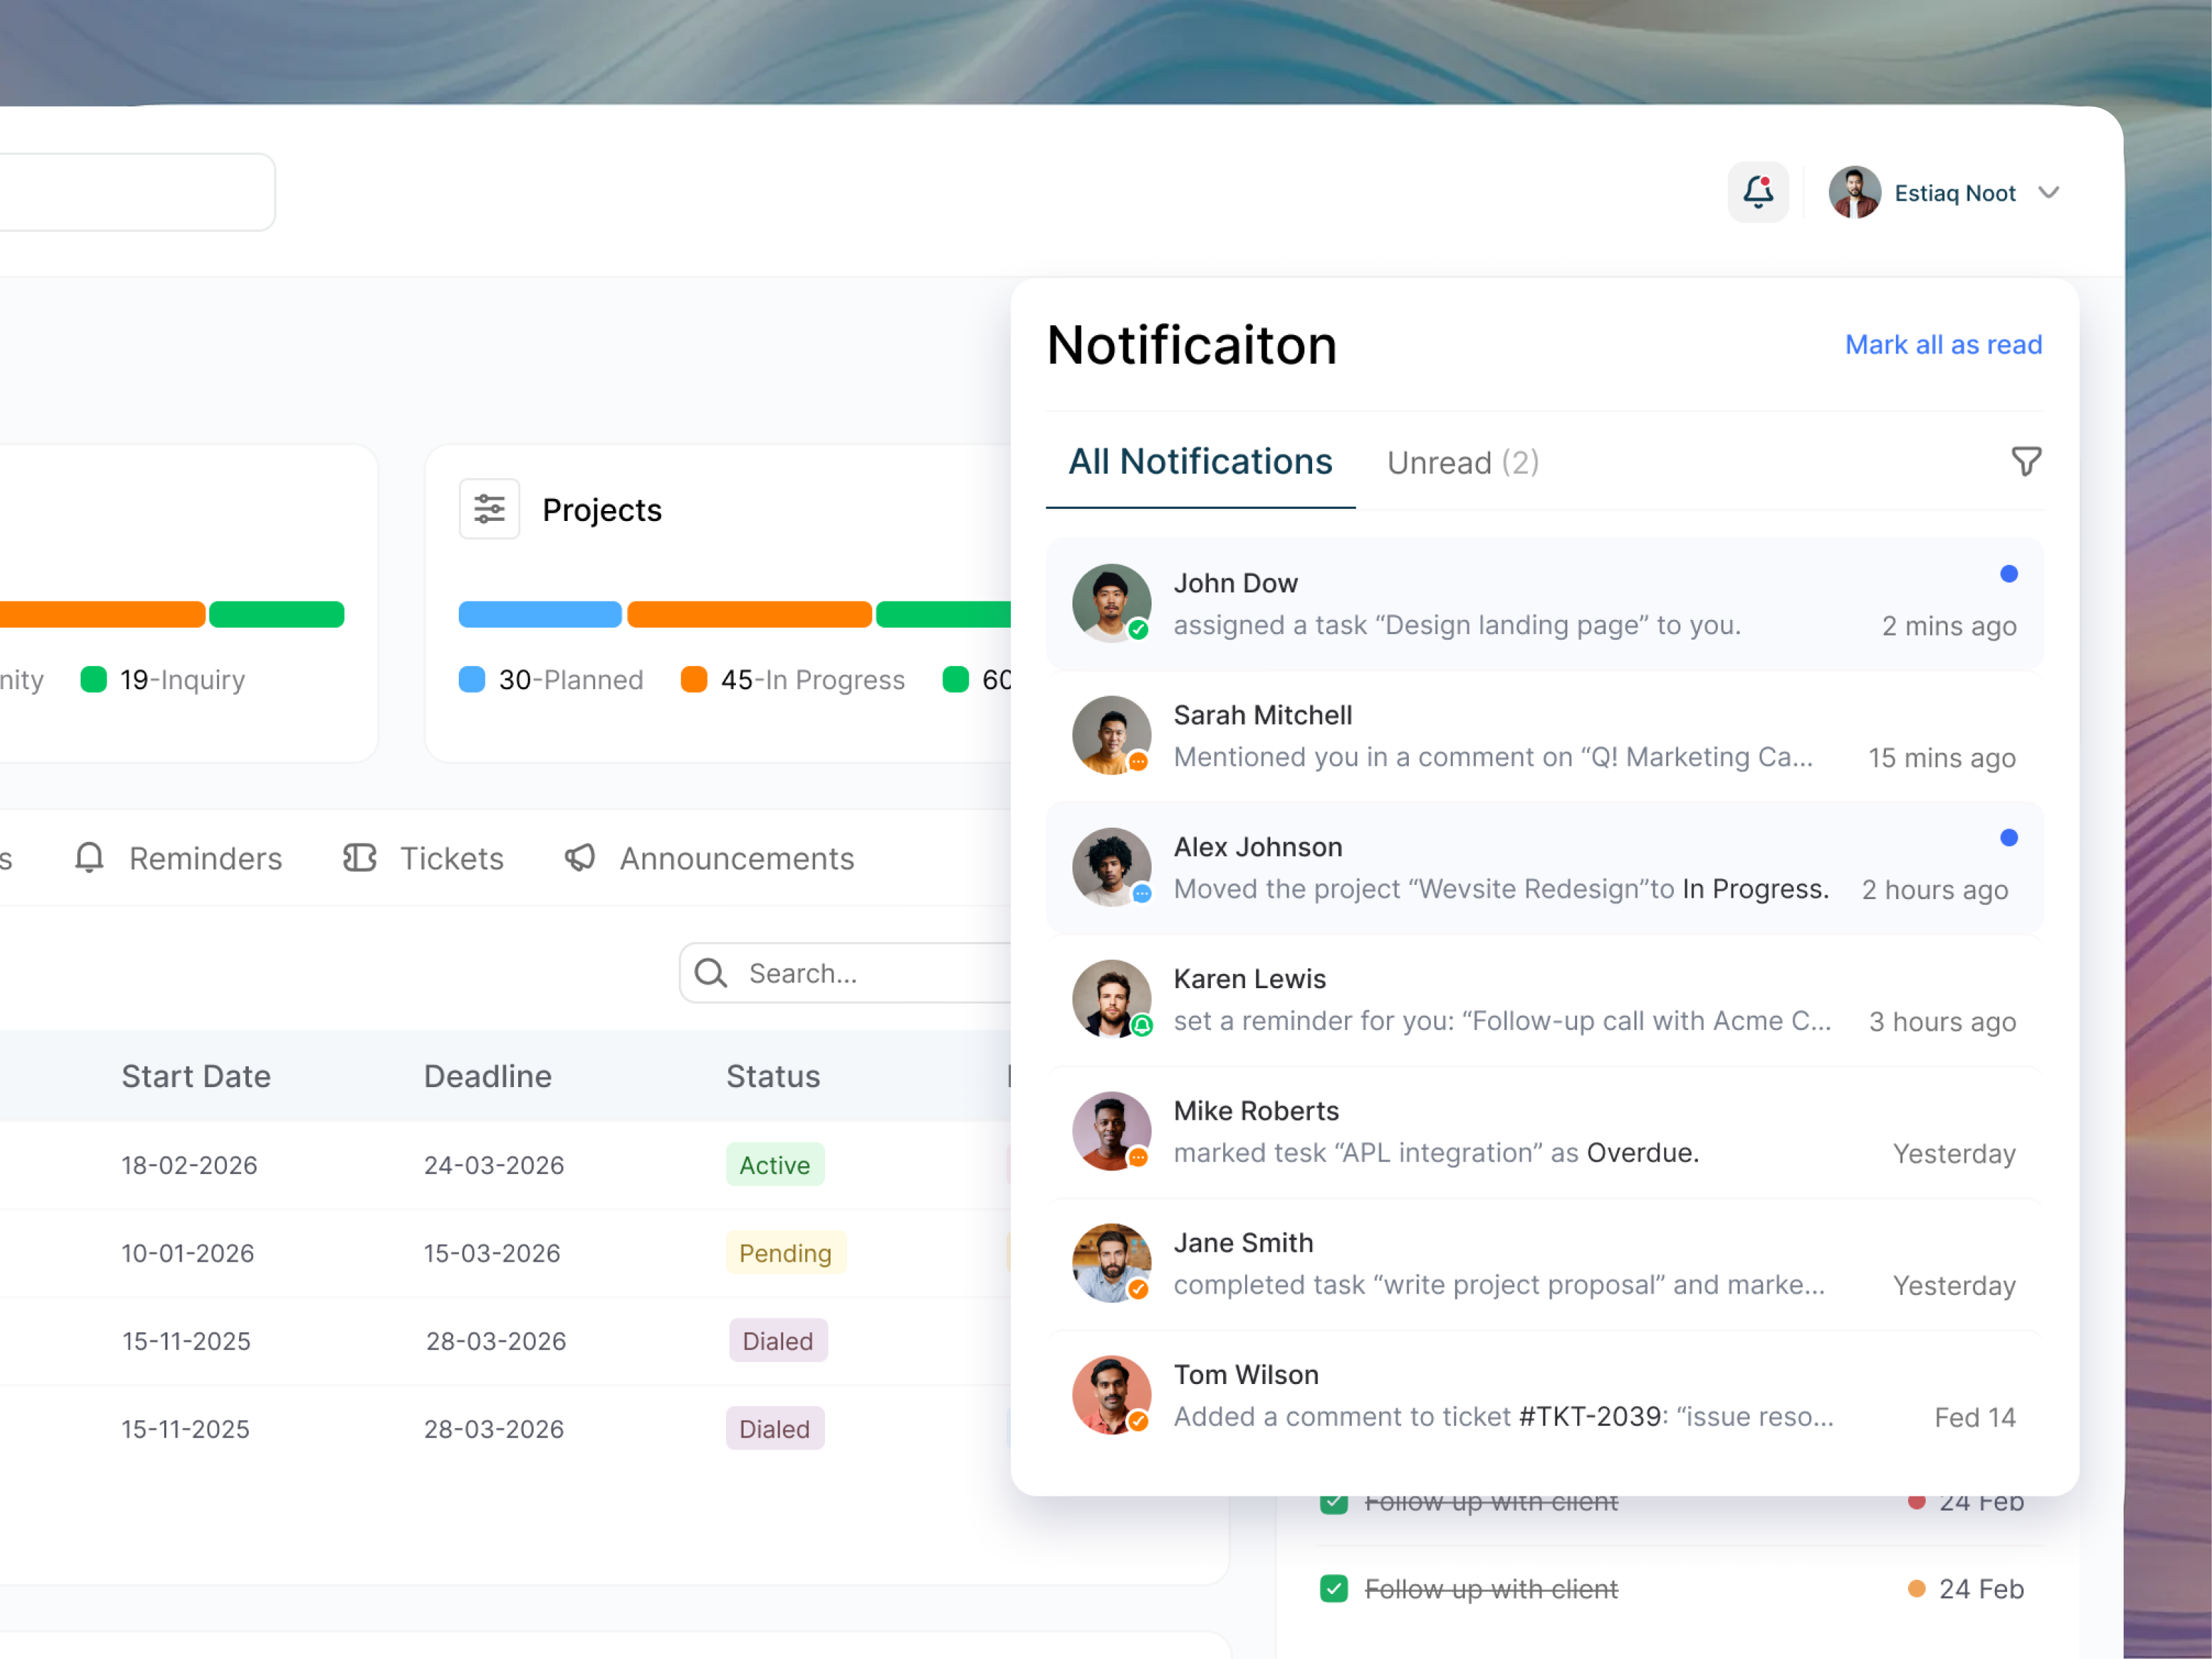Click the bell badge on Karen Lewis's avatar

(x=1141, y=1026)
